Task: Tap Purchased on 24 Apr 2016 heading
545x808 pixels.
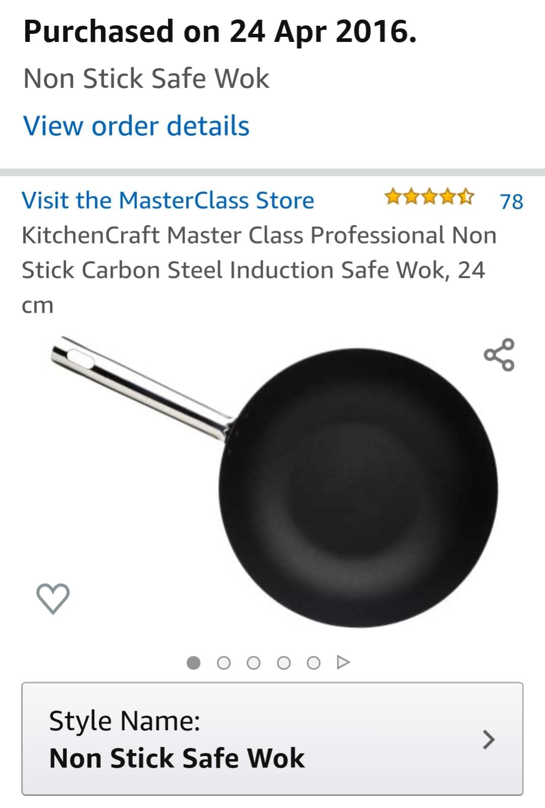Action: coord(220,31)
